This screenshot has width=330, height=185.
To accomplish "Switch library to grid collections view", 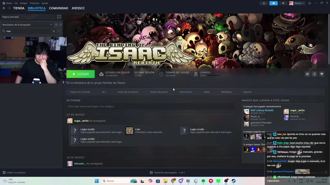I will coord(59,17).
